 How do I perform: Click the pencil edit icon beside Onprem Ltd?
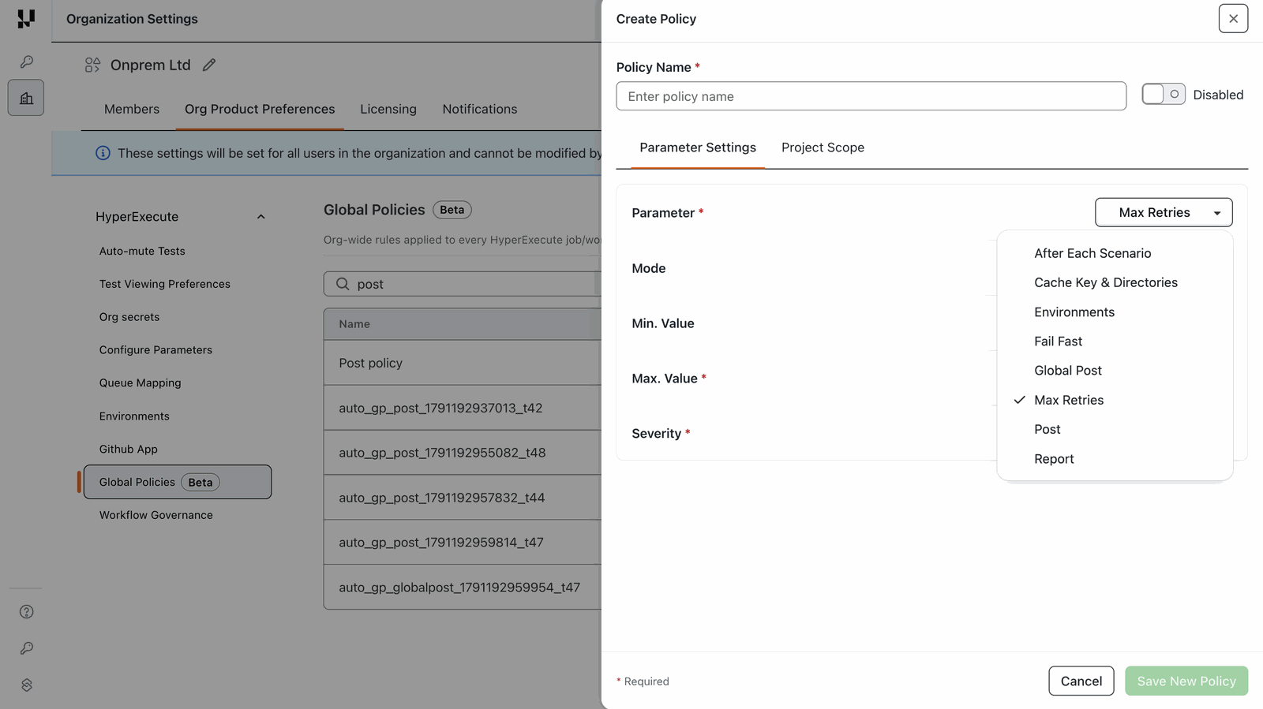pyautogui.click(x=209, y=65)
